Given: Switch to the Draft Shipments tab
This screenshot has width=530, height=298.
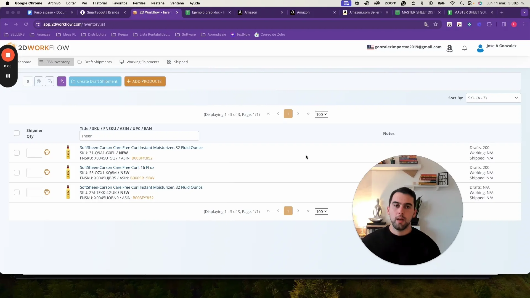Looking at the screenshot, I should tap(95, 62).
